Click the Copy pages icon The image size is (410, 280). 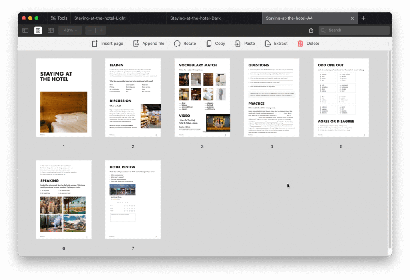[x=209, y=44]
